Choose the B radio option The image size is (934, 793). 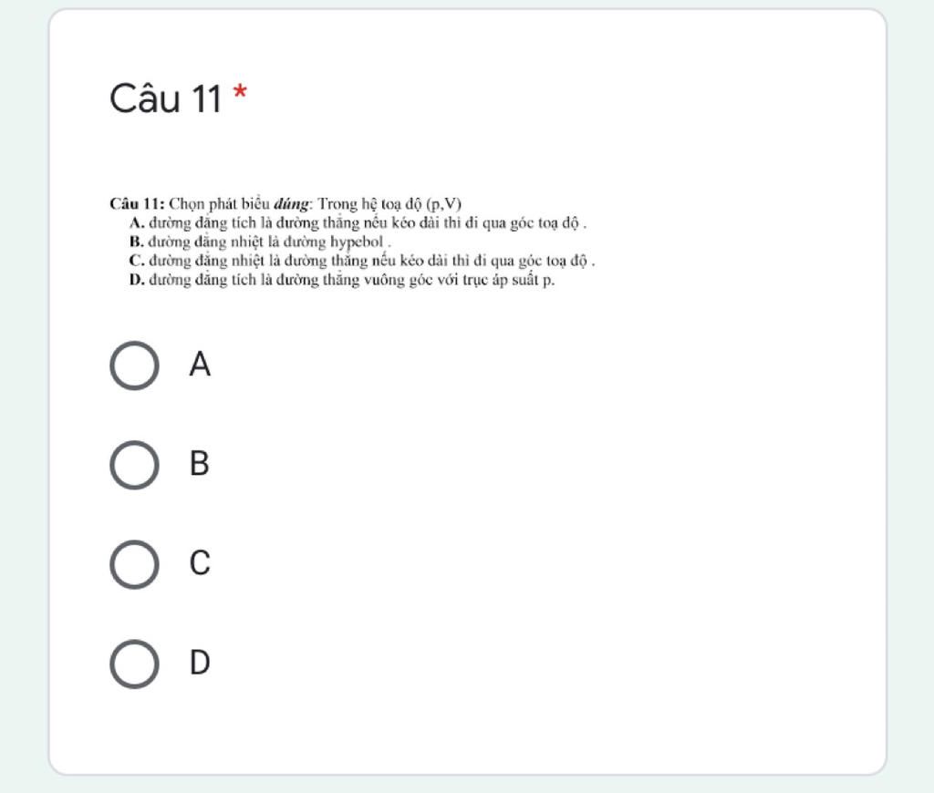pyautogui.click(x=135, y=465)
